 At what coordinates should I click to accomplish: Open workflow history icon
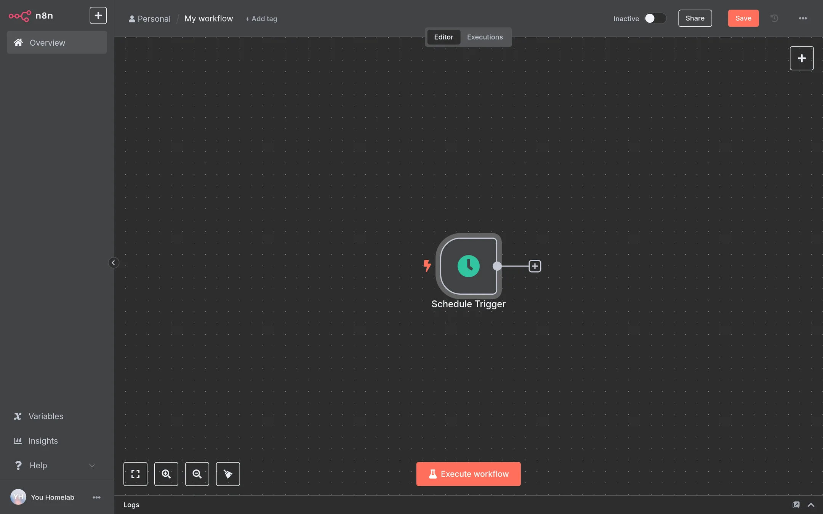774,18
